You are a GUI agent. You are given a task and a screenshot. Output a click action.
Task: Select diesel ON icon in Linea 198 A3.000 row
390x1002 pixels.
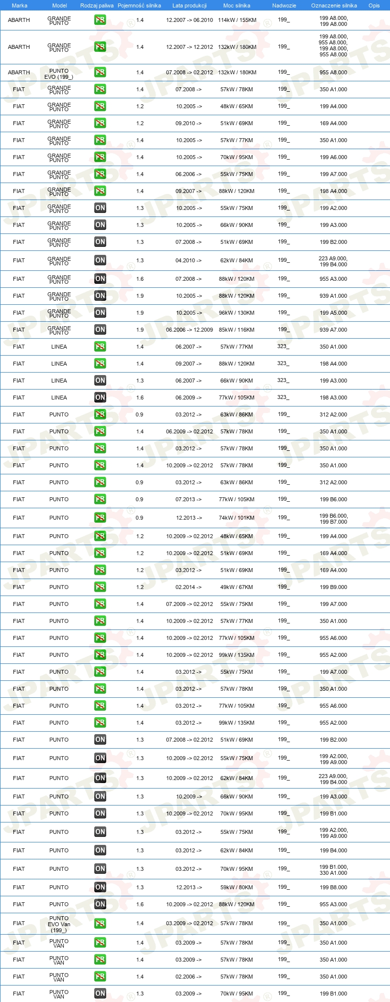pyautogui.click(x=100, y=398)
